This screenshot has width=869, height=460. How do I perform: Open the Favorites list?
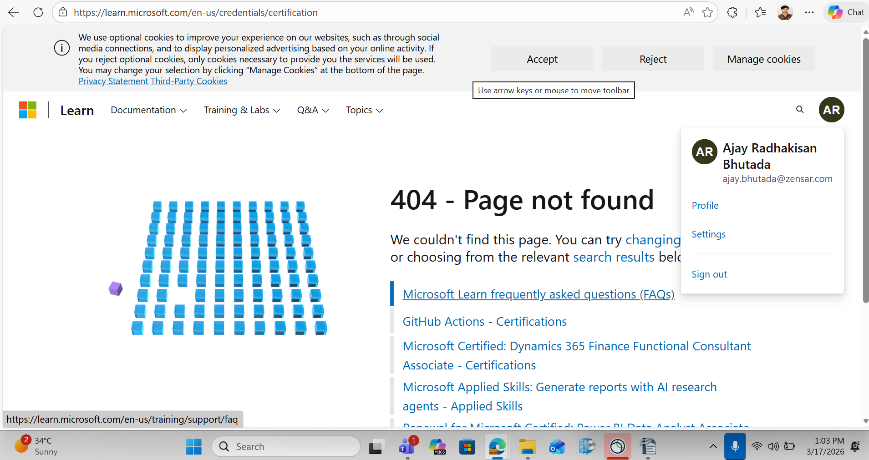760,12
